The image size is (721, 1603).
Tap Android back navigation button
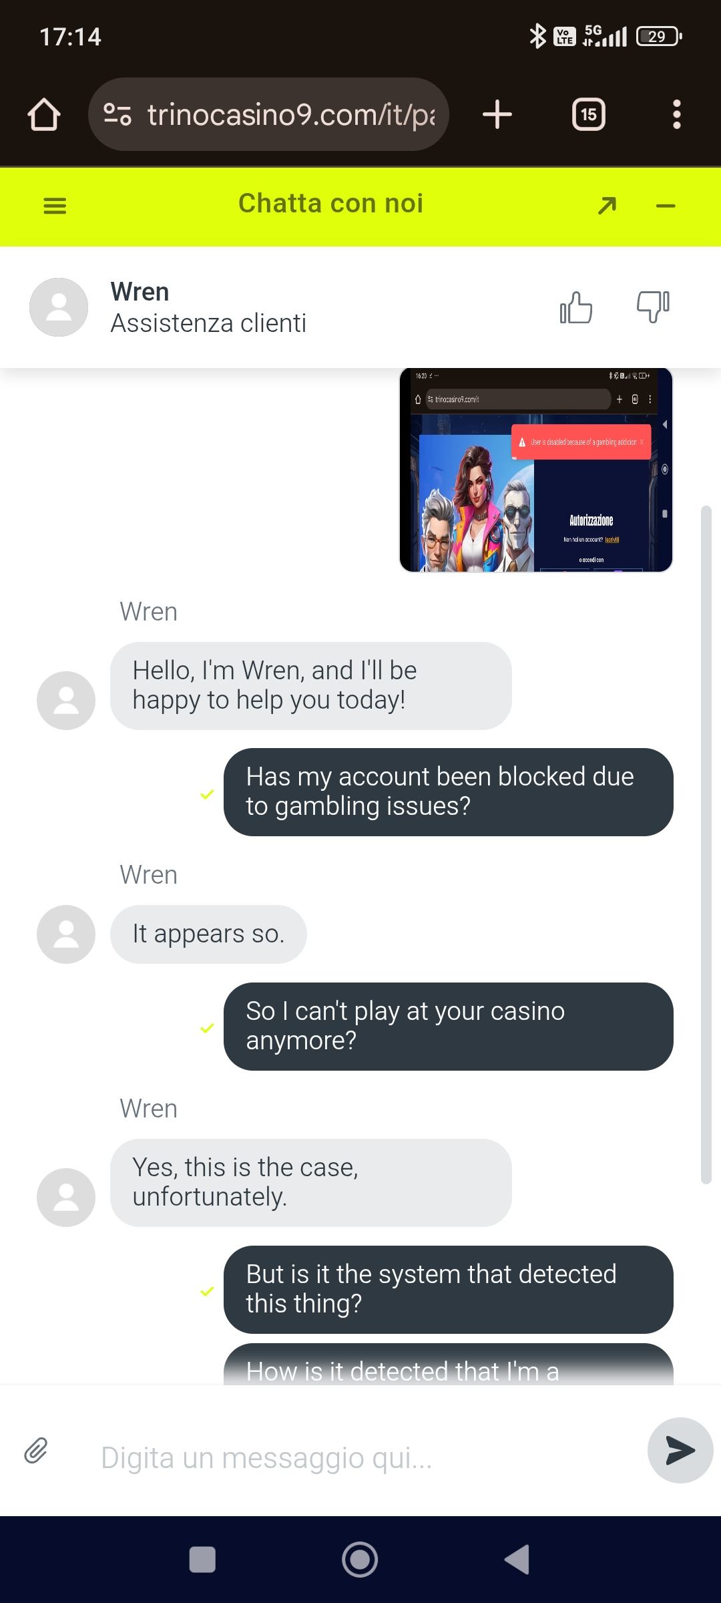[x=517, y=1560]
